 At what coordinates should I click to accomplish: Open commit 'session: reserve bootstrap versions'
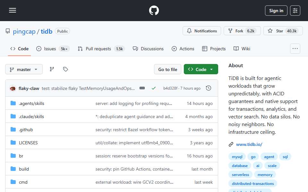click(134, 156)
